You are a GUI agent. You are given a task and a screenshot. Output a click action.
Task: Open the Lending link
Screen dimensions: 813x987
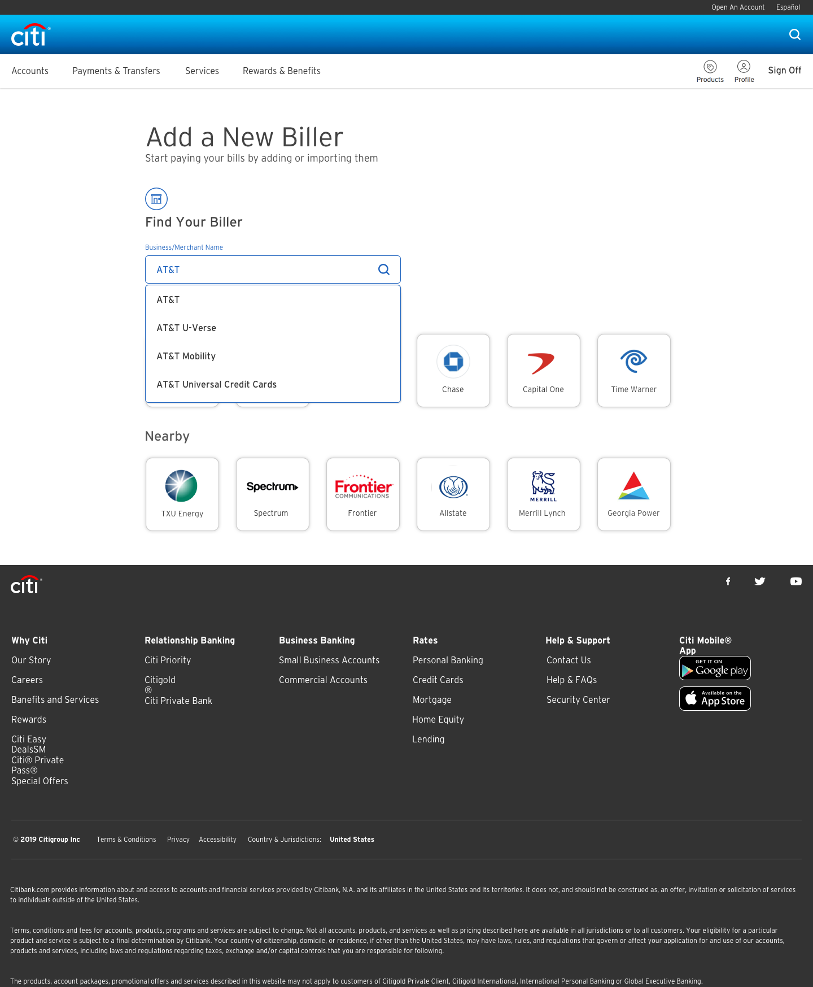429,740
